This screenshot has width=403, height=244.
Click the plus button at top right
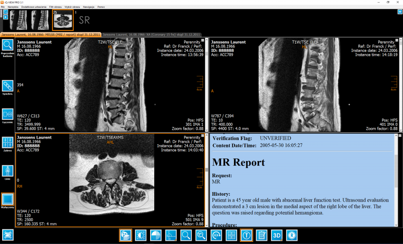(x=400, y=11)
